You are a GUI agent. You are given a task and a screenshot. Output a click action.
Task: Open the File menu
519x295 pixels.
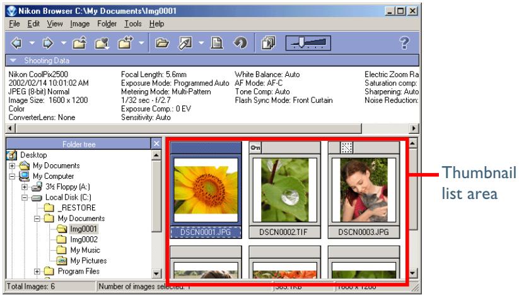(x=15, y=24)
